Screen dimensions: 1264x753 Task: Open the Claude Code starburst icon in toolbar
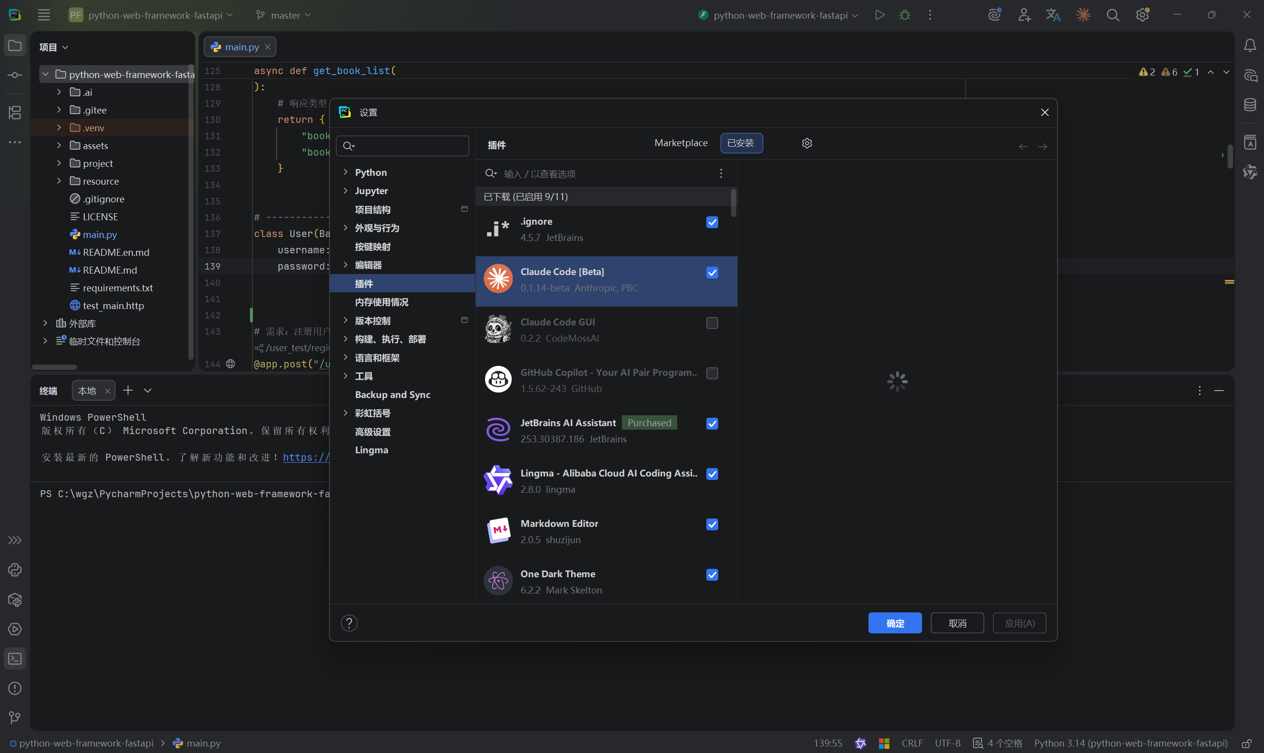tap(1082, 15)
